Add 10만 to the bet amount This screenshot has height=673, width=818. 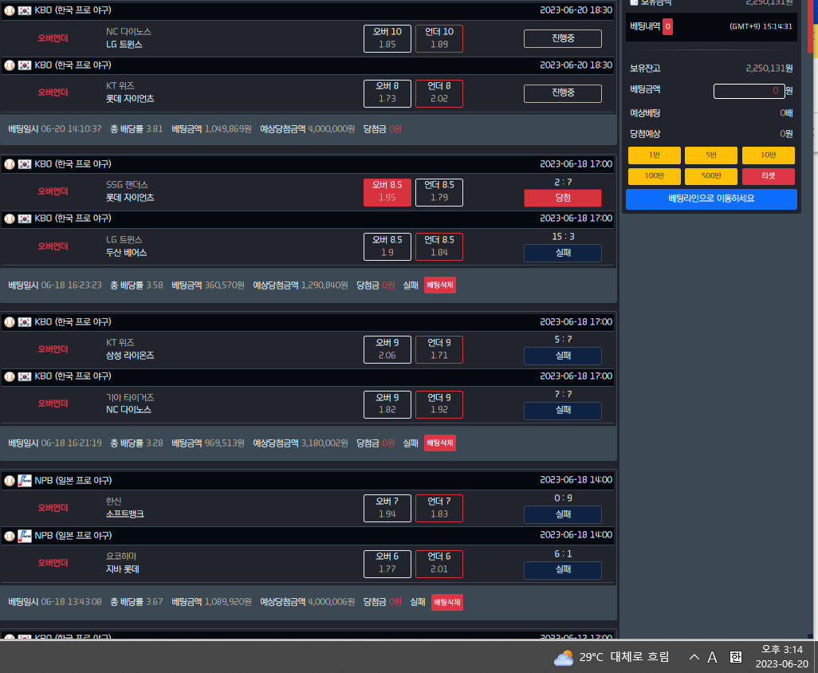coord(769,155)
